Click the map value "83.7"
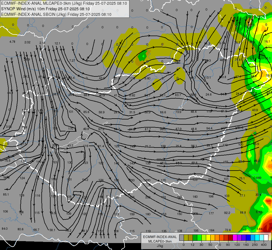The height and width of the screenshot is (250, 272). pos(178,95)
